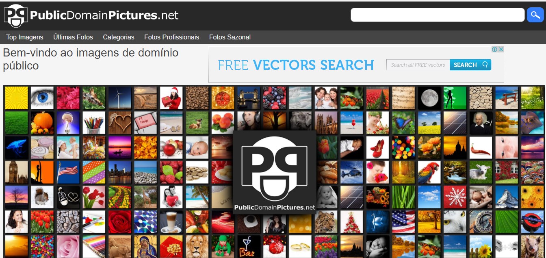The image size is (546, 258).
Task: Close the ad with the X icon
Action: click(501, 49)
